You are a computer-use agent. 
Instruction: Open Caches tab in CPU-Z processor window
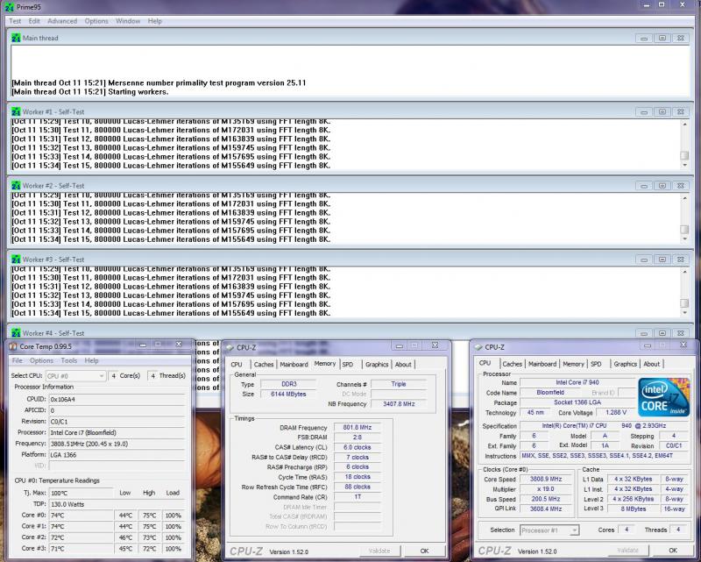pos(512,364)
